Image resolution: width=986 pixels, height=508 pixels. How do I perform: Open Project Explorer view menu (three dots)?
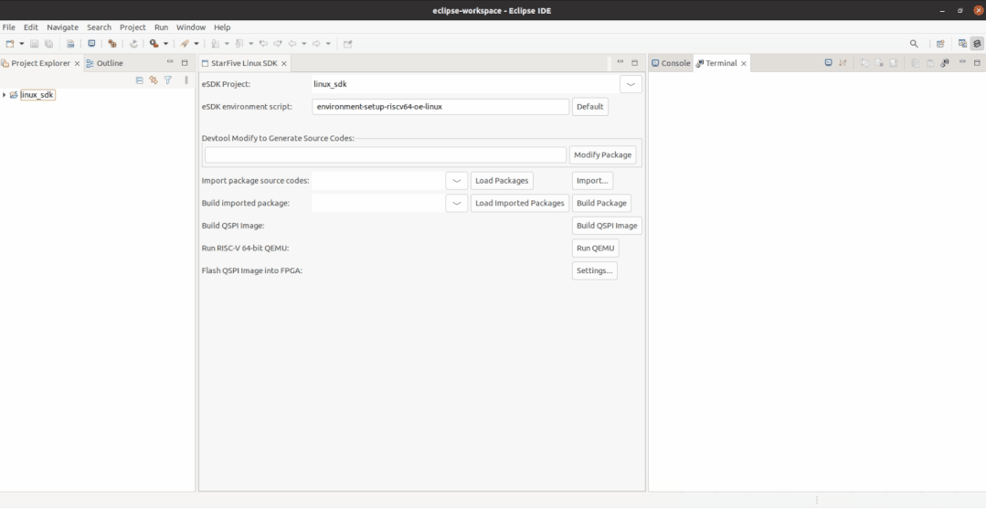[186, 80]
